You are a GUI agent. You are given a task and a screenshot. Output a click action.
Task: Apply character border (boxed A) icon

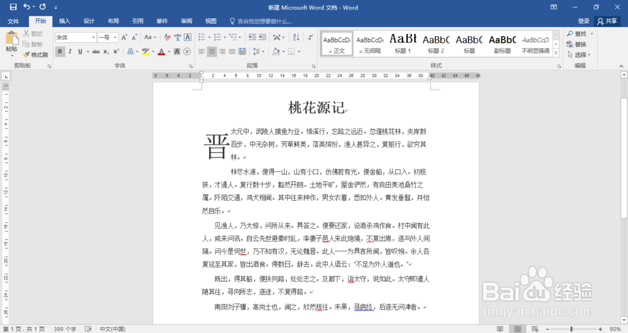[187, 37]
